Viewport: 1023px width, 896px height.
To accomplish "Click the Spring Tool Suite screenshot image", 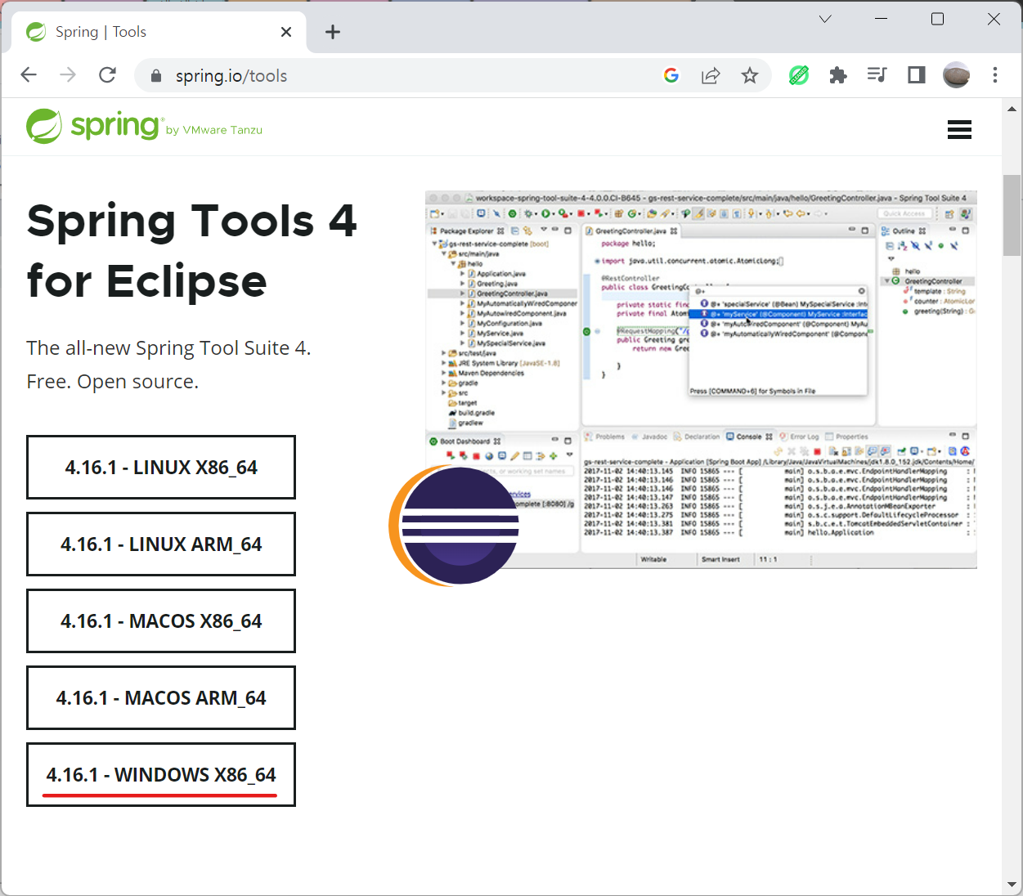I will point(701,379).
